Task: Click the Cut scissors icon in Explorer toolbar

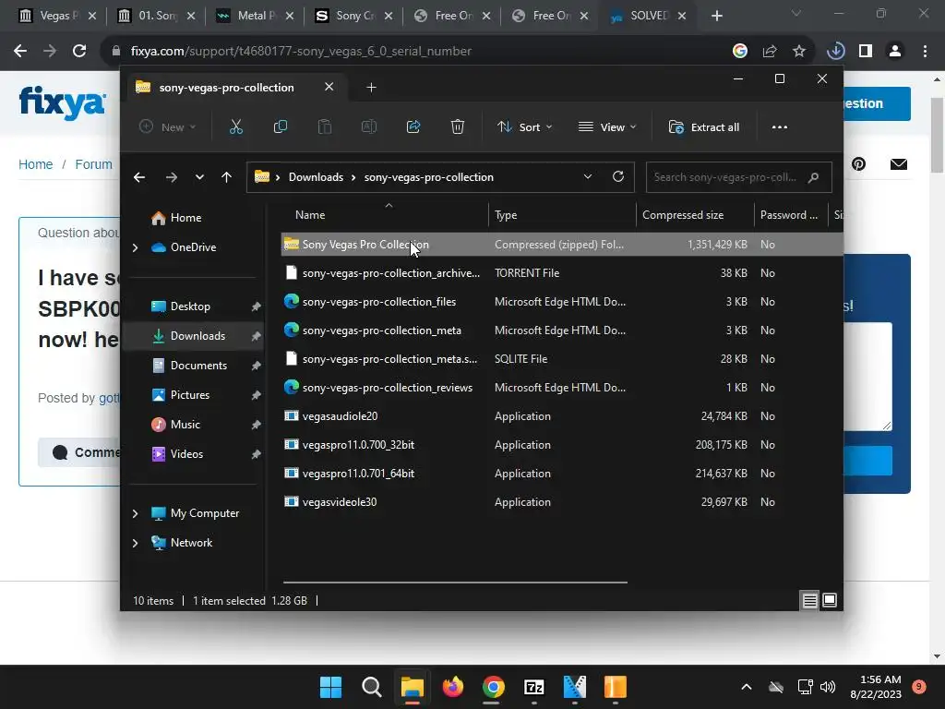Action: [x=235, y=127]
